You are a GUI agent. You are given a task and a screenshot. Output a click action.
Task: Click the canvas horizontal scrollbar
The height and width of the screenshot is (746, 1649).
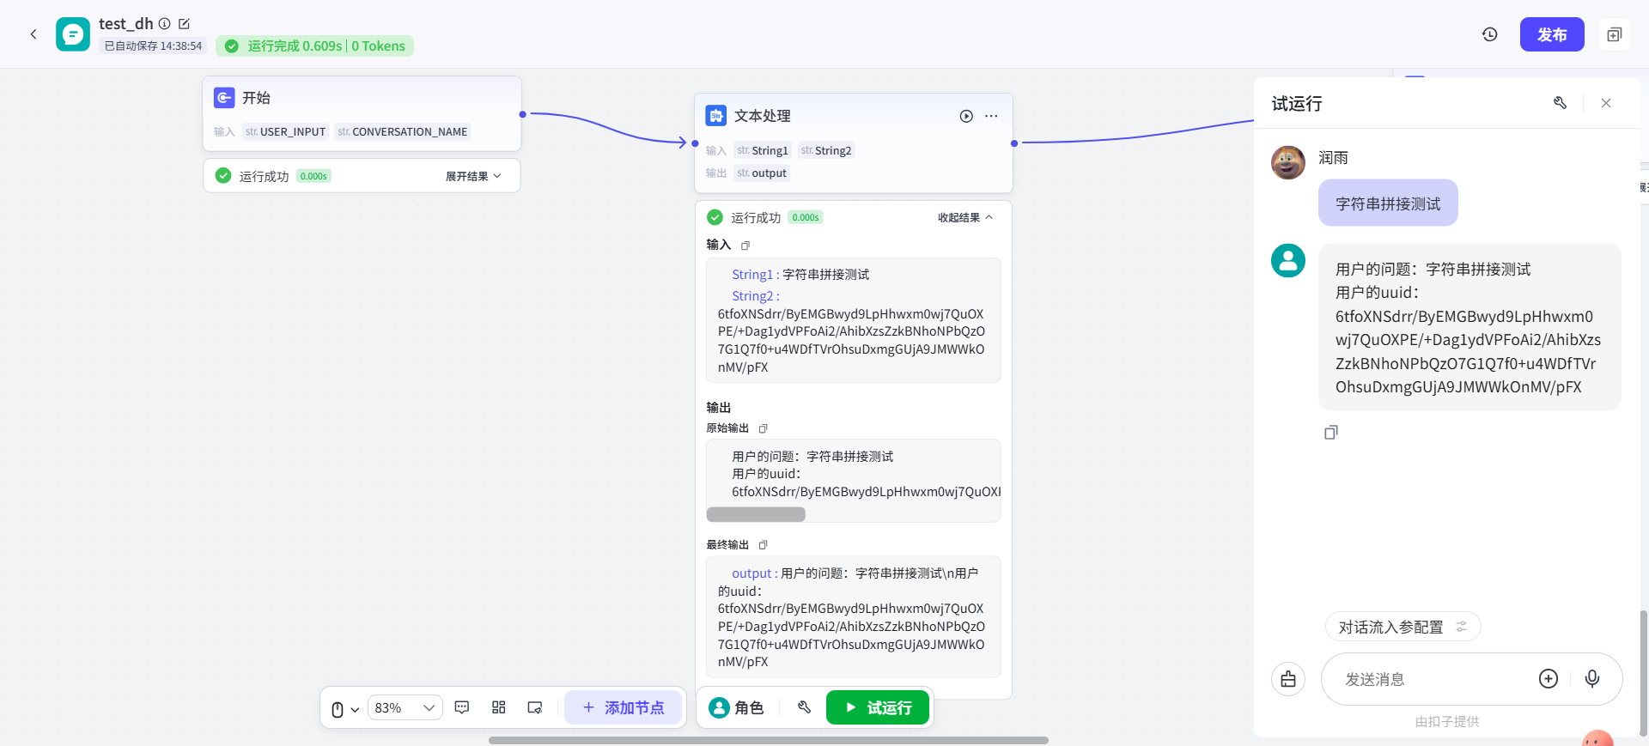(769, 740)
